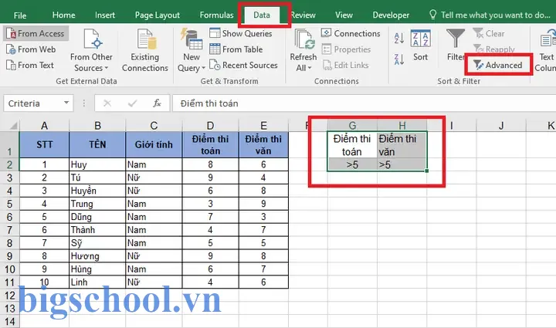Click criteria cell G2 with >5
Screen dimensions: 556x328
click(x=352, y=164)
